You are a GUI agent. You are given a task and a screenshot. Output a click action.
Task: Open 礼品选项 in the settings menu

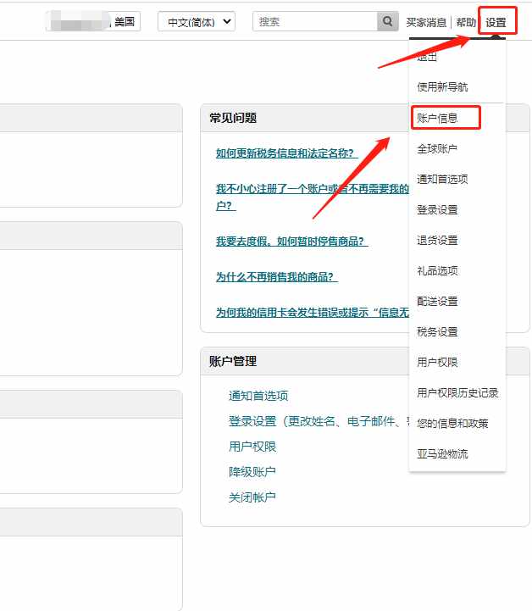[437, 270]
